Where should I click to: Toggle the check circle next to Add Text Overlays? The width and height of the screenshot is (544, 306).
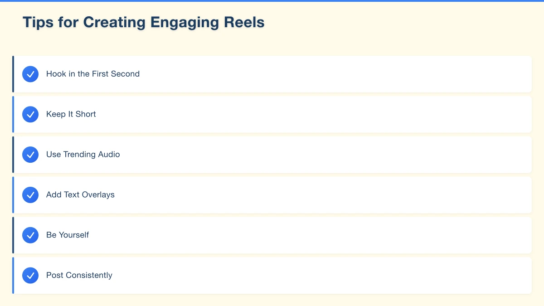(30, 195)
